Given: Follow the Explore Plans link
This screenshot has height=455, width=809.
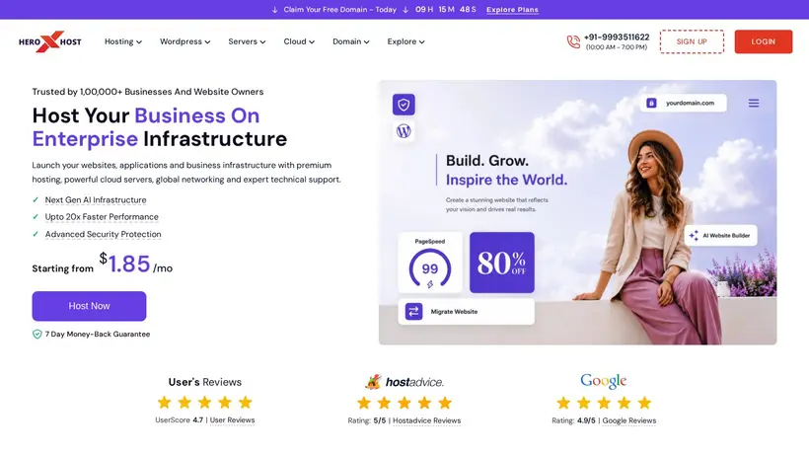Looking at the screenshot, I should [x=512, y=10].
